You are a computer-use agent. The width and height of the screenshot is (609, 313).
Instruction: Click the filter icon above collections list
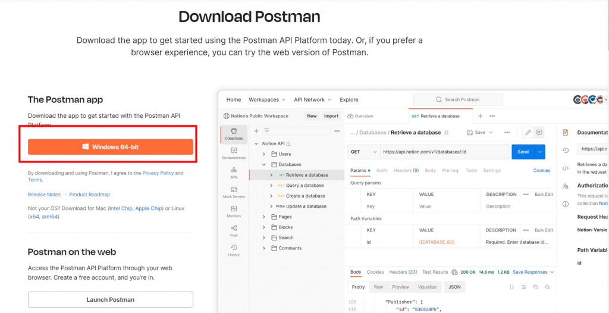(x=266, y=131)
